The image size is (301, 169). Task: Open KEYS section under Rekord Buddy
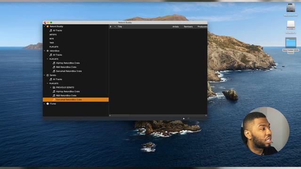tap(51, 38)
